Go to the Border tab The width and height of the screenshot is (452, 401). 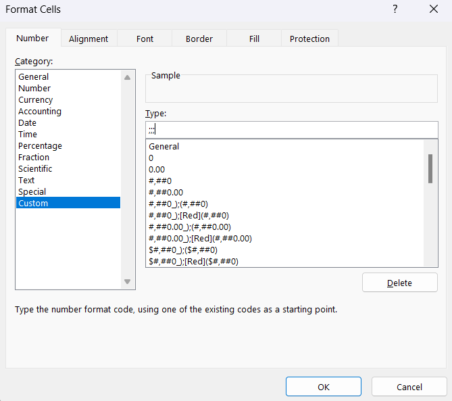click(199, 39)
